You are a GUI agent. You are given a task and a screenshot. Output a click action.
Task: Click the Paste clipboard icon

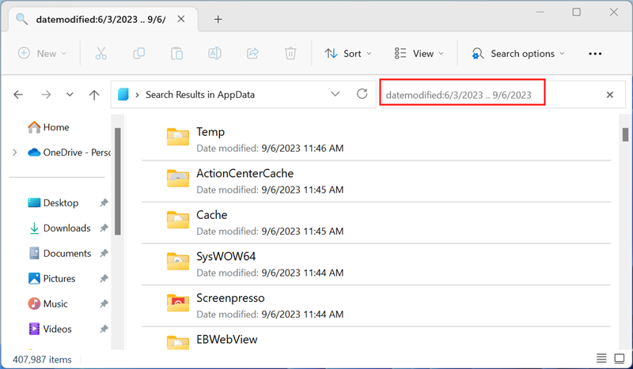(176, 54)
